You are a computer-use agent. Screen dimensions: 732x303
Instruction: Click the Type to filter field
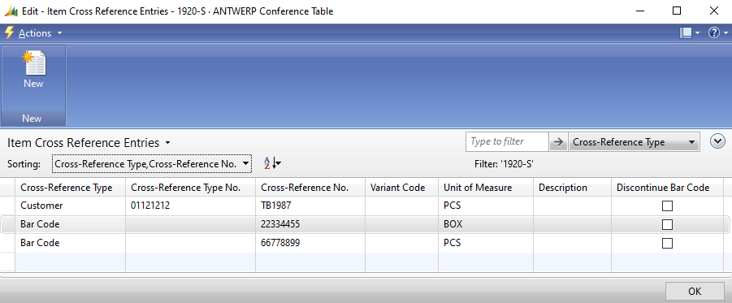tap(507, 141)
